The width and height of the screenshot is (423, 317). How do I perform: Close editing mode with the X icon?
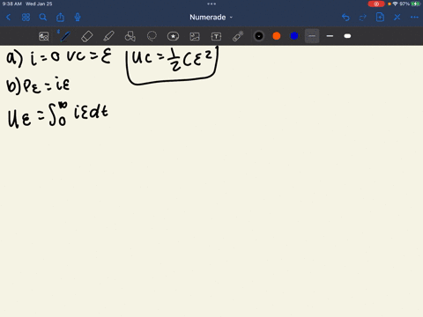(x=397, y=18)
